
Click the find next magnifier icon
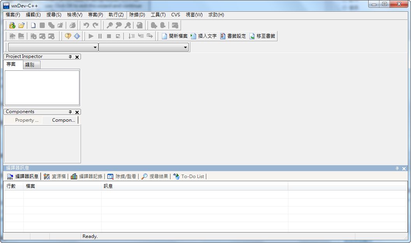[x=128, y=25]
